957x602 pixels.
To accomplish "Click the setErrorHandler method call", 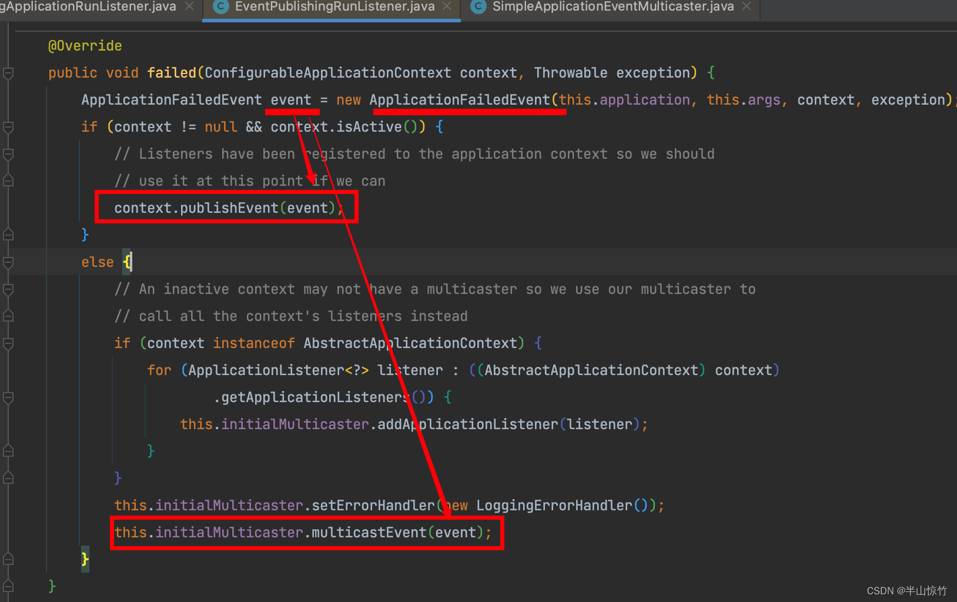I will pos(373,506).
